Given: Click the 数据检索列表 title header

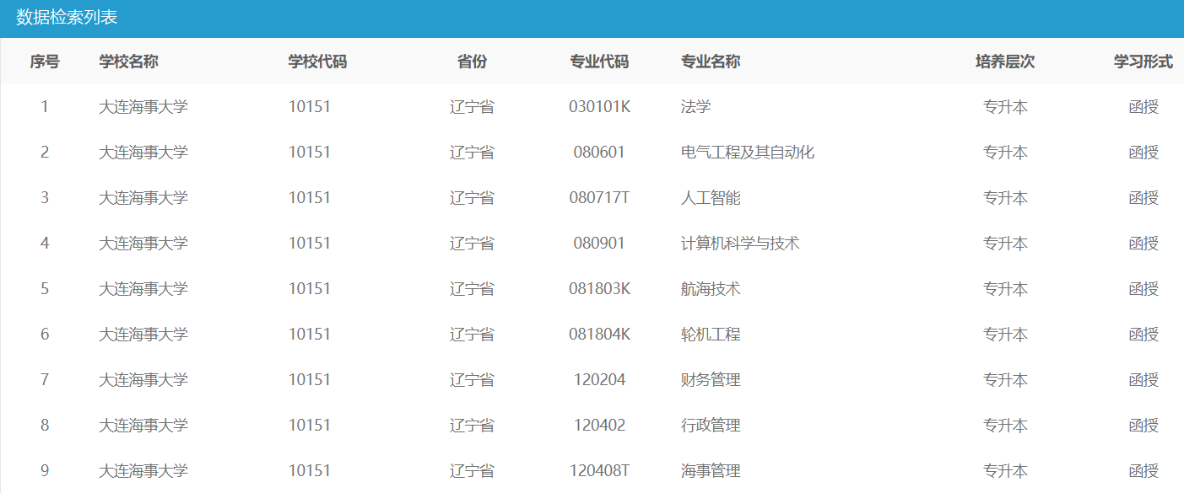Looking at the screenshot, I should [x=68, y=19].
